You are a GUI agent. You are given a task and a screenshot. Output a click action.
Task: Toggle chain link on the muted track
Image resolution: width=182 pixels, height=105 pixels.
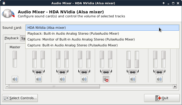click(106, 72)
